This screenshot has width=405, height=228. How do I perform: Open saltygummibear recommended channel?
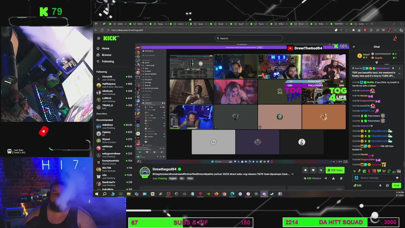pos(114,155)
